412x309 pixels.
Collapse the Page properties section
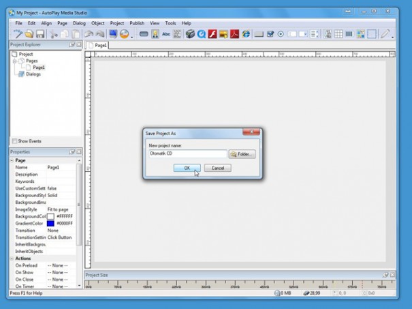12,160
